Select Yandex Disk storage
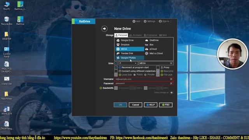Screen dimensions: 249x140 tap(130, 54)
